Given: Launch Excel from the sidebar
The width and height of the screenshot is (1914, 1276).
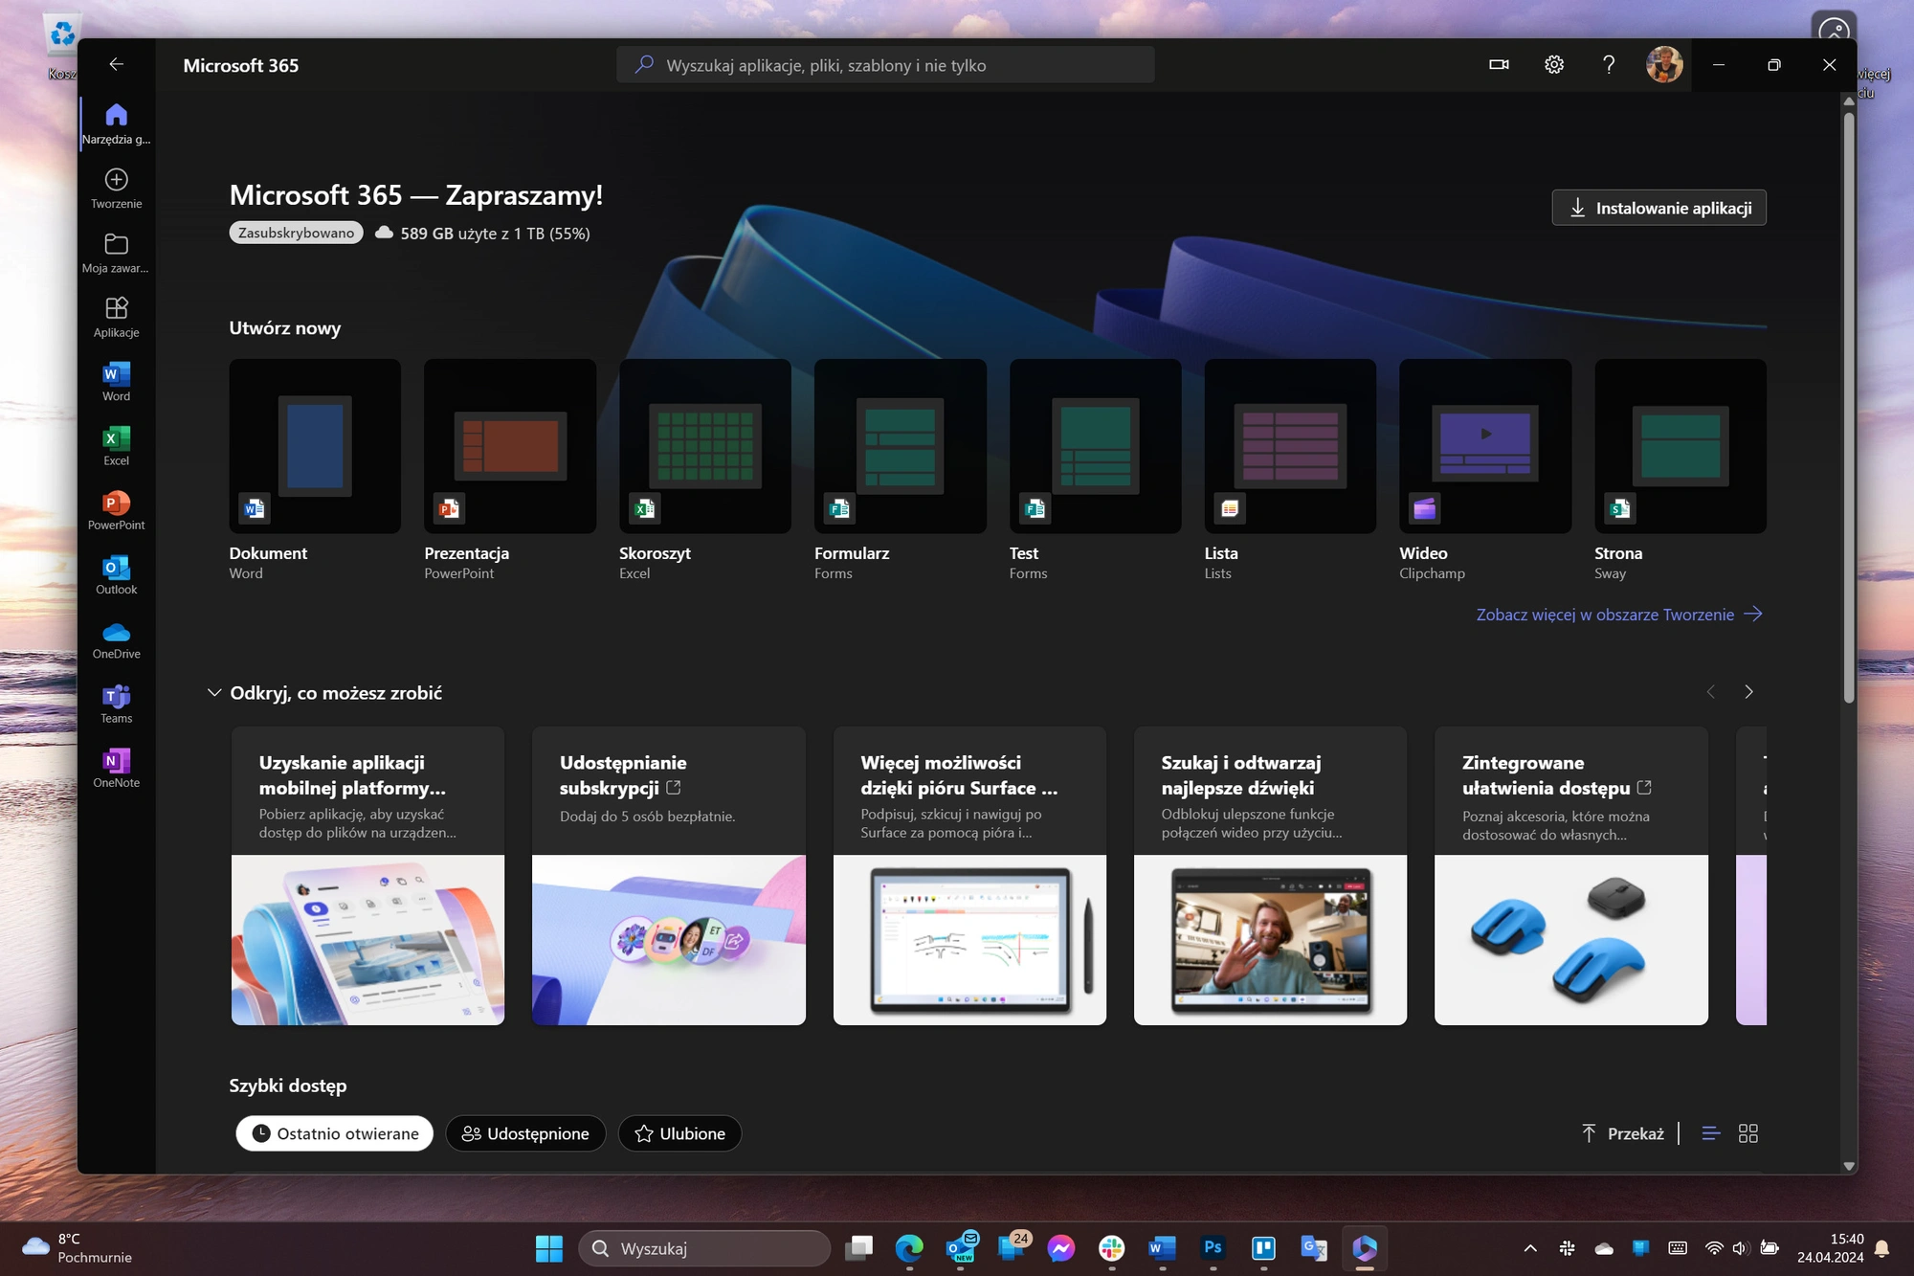Looking at the screenshot, I should click(x=116, y=445).
